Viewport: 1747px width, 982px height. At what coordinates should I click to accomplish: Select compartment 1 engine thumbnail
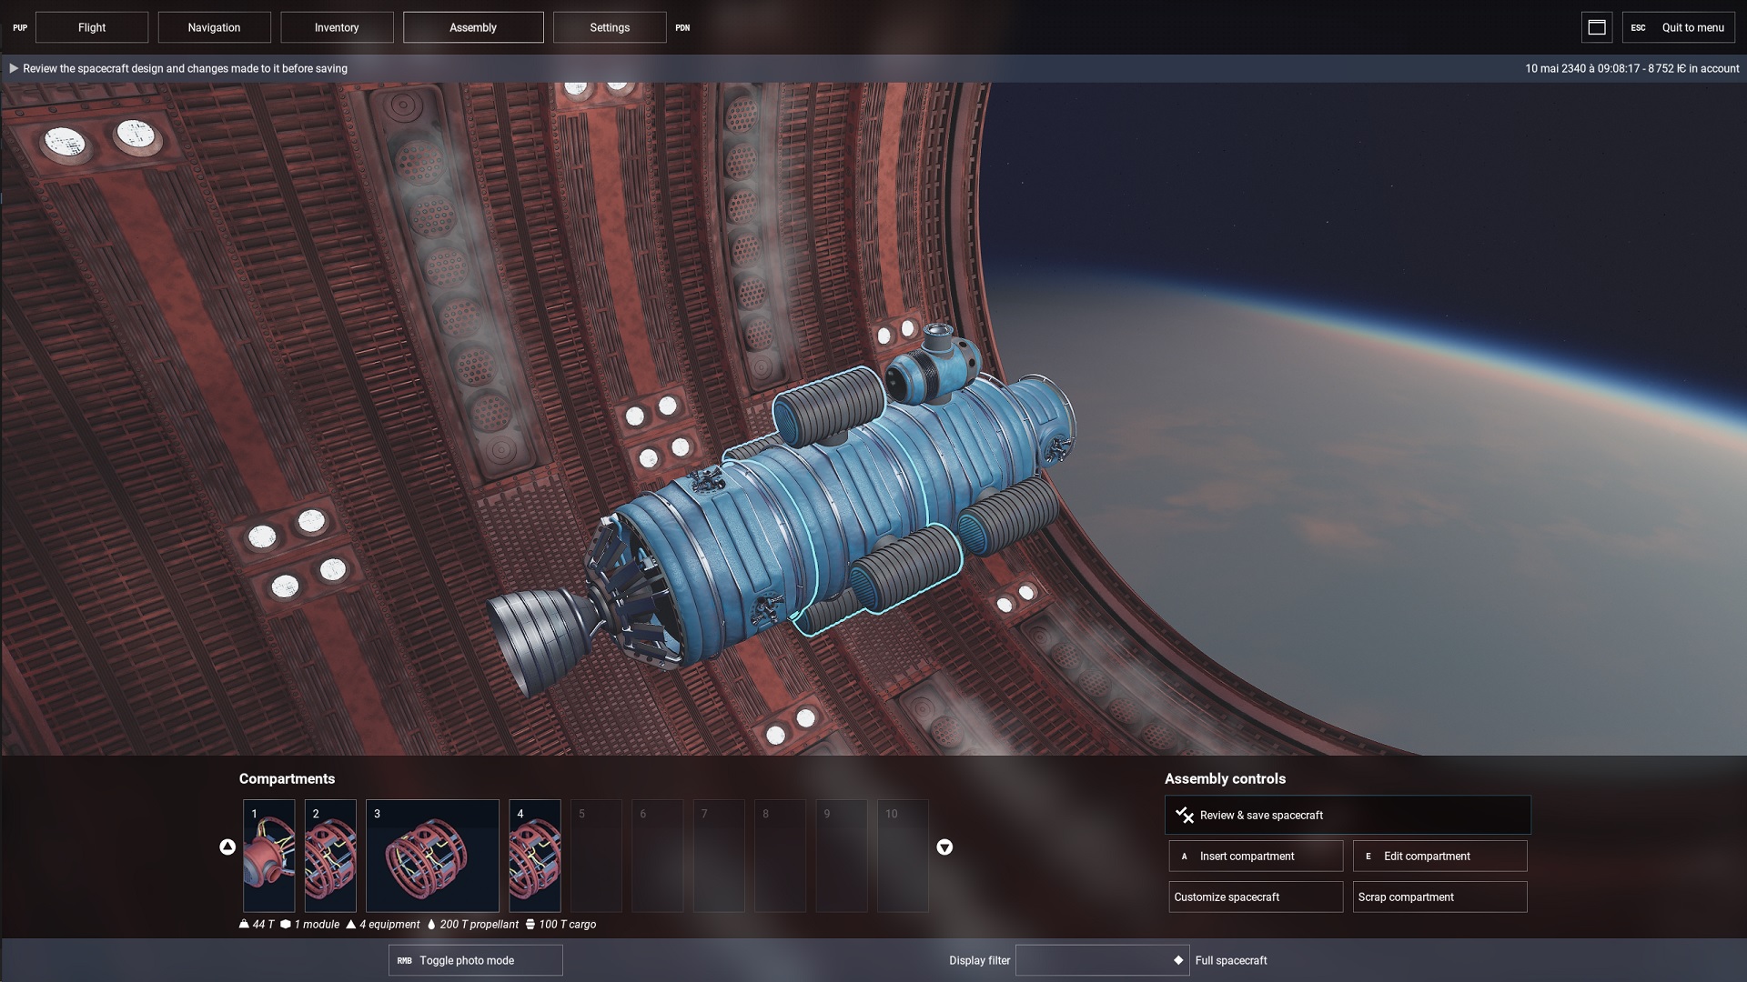[269, 856]
